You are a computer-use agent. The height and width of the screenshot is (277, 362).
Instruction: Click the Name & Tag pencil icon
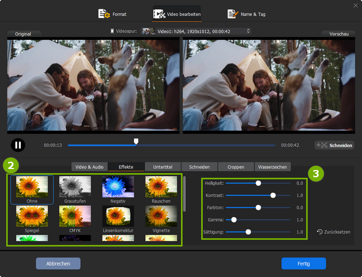(x=233, y=14)
